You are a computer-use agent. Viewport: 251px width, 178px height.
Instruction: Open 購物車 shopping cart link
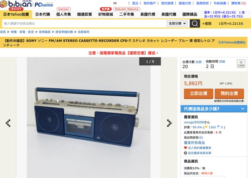pyautogui.click(x=238, y=3)
